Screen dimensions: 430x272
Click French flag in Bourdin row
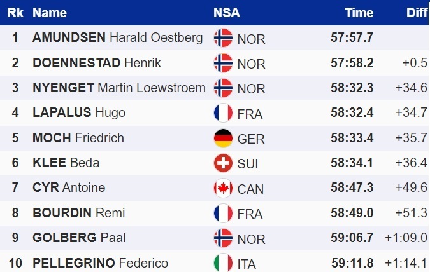point(223,213)
